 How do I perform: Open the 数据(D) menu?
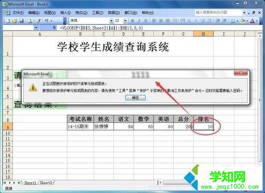coord(114,13)
